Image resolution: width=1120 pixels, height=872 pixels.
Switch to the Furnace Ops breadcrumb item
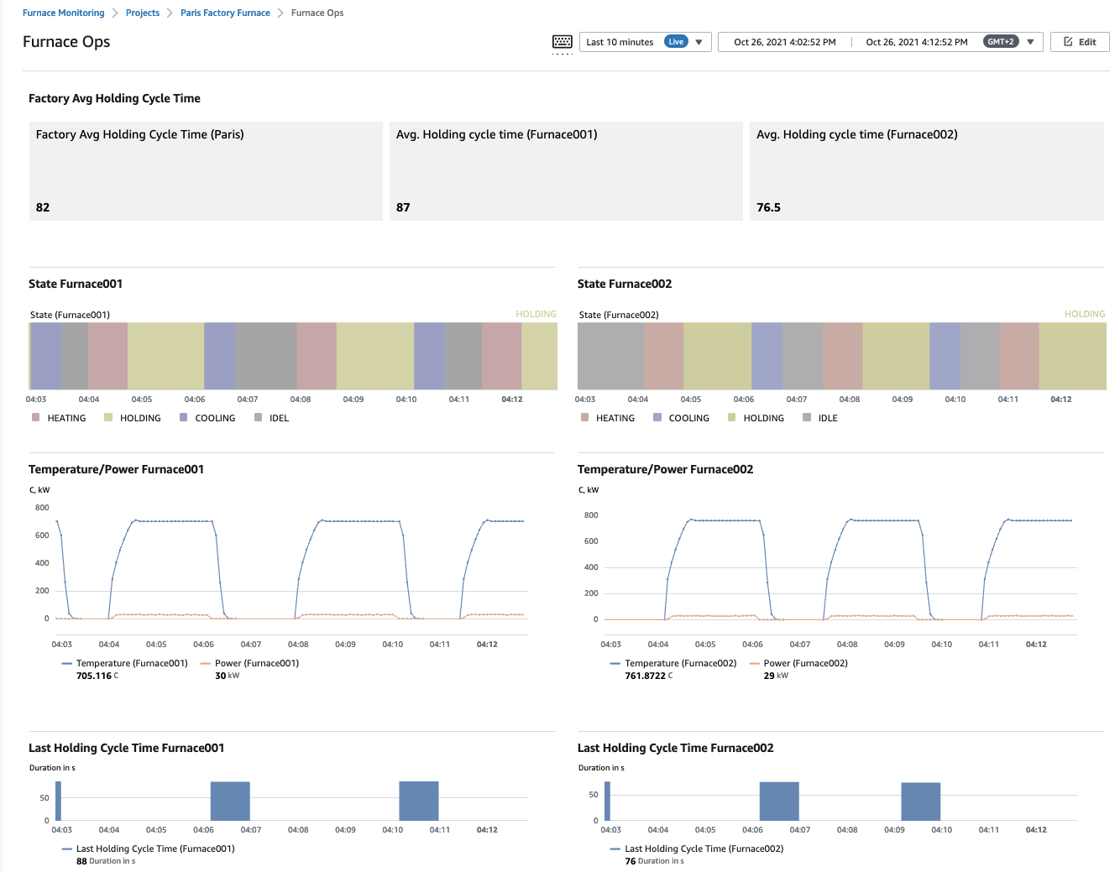pyautogui.click(x=317, y=13)
